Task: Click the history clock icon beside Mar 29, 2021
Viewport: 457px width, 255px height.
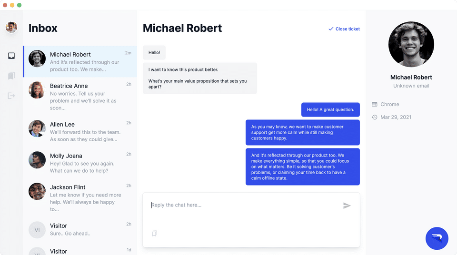Action: (375, 117)
